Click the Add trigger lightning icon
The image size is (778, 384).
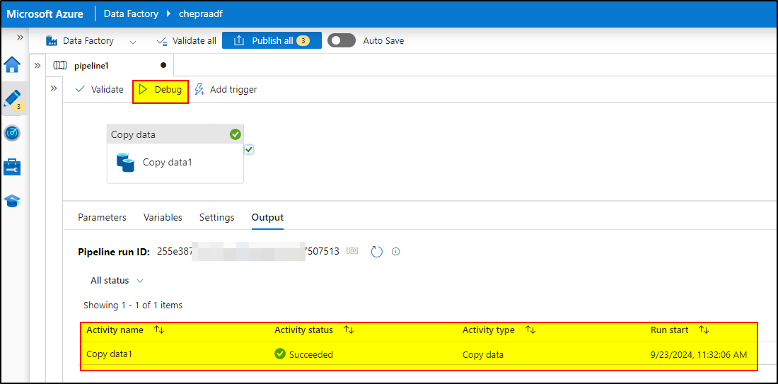point(199,90)
